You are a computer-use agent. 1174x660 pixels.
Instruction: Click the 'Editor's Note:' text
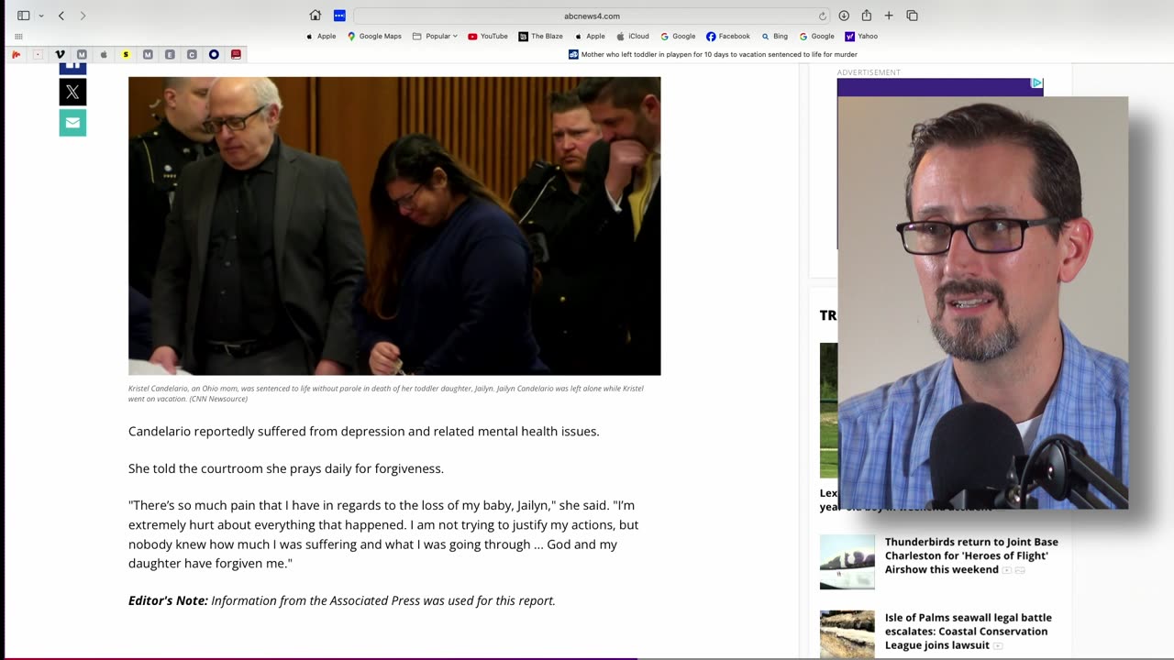tap(168, 600)
